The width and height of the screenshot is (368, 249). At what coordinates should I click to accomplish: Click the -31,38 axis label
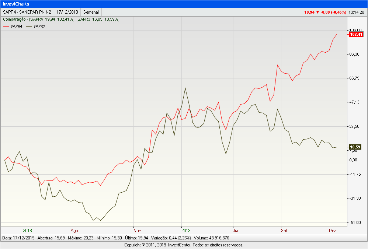[355, 199]
